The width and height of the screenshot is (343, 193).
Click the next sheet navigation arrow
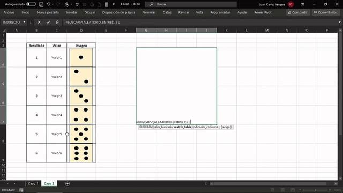point(14,183)
